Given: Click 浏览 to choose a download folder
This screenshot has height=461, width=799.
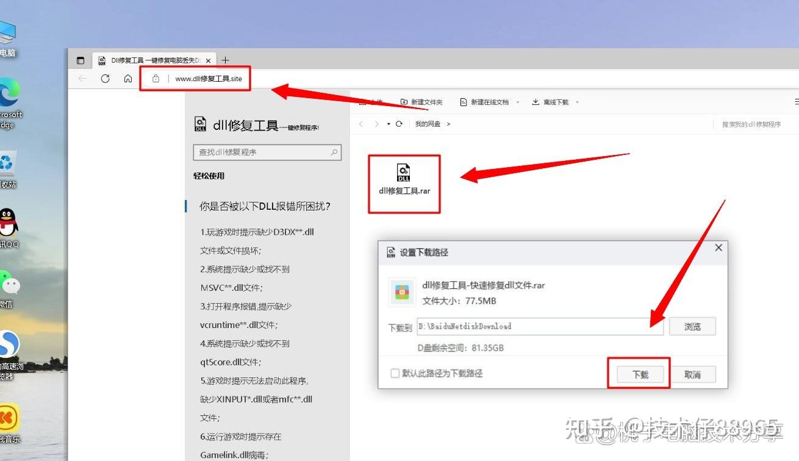Looking at the screenshot, I should tap(692, 326).
